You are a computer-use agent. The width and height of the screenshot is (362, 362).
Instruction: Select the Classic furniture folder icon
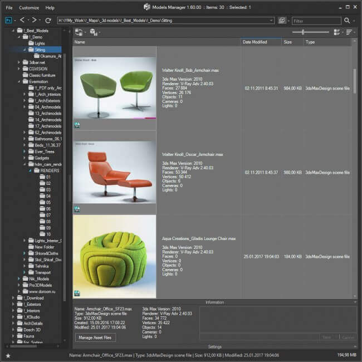[x=26, y=75]
